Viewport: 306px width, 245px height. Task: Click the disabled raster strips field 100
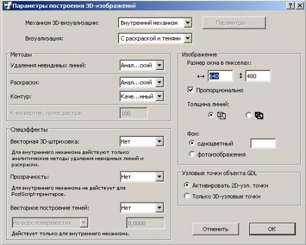click(x=134, y=113)
